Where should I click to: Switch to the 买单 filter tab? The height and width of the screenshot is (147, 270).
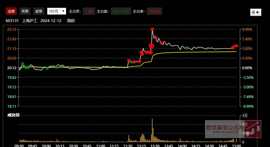(x=25, y=11)
